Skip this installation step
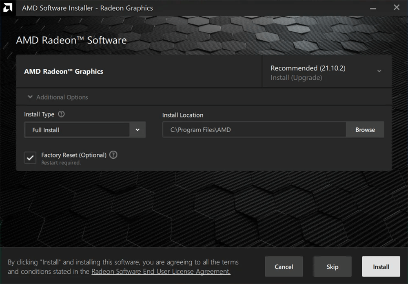The width and height of the screenshot is (408, 284). point(332,267)
